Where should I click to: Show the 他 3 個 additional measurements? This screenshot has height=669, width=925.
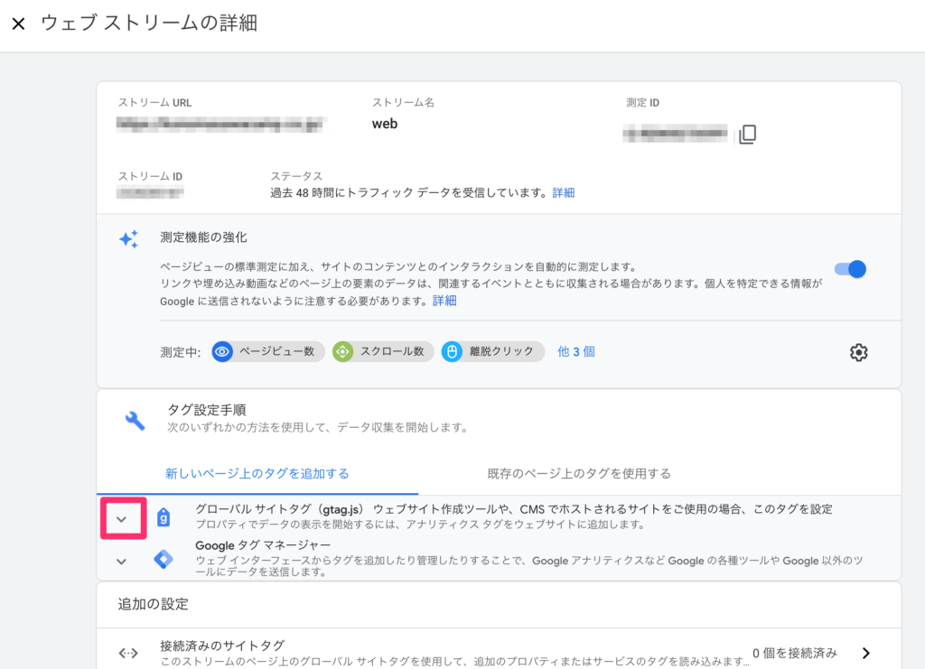click(x=576, y=352)
